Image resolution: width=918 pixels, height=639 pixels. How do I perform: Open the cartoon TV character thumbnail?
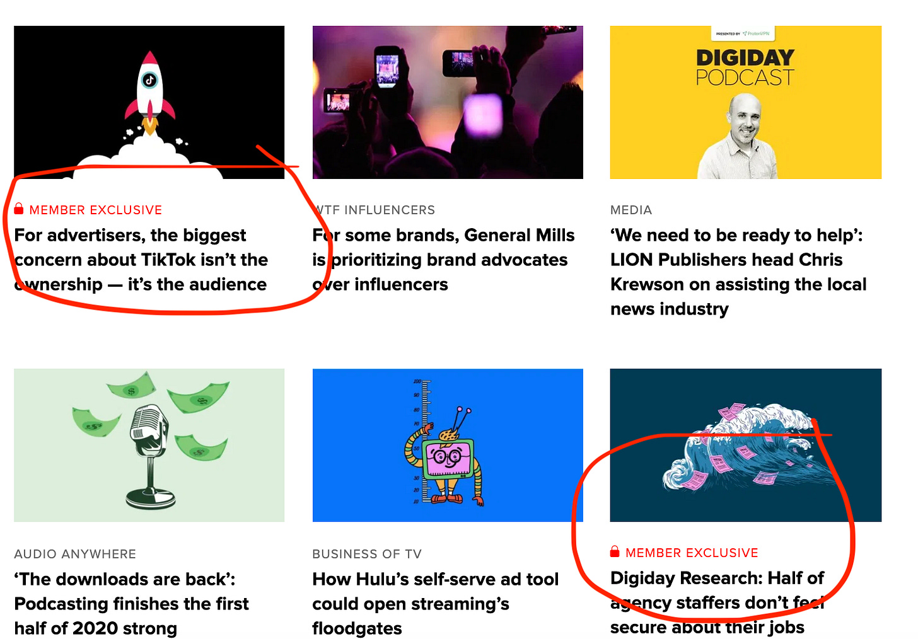448,445
